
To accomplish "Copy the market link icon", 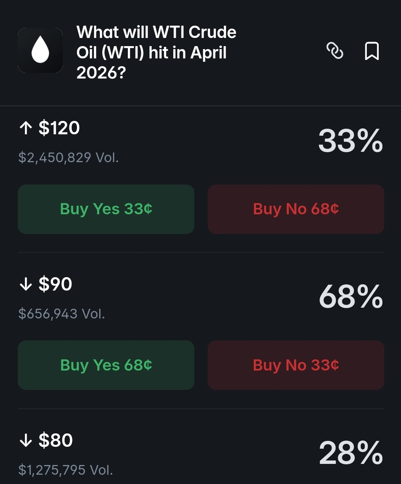I will (334, 51).
